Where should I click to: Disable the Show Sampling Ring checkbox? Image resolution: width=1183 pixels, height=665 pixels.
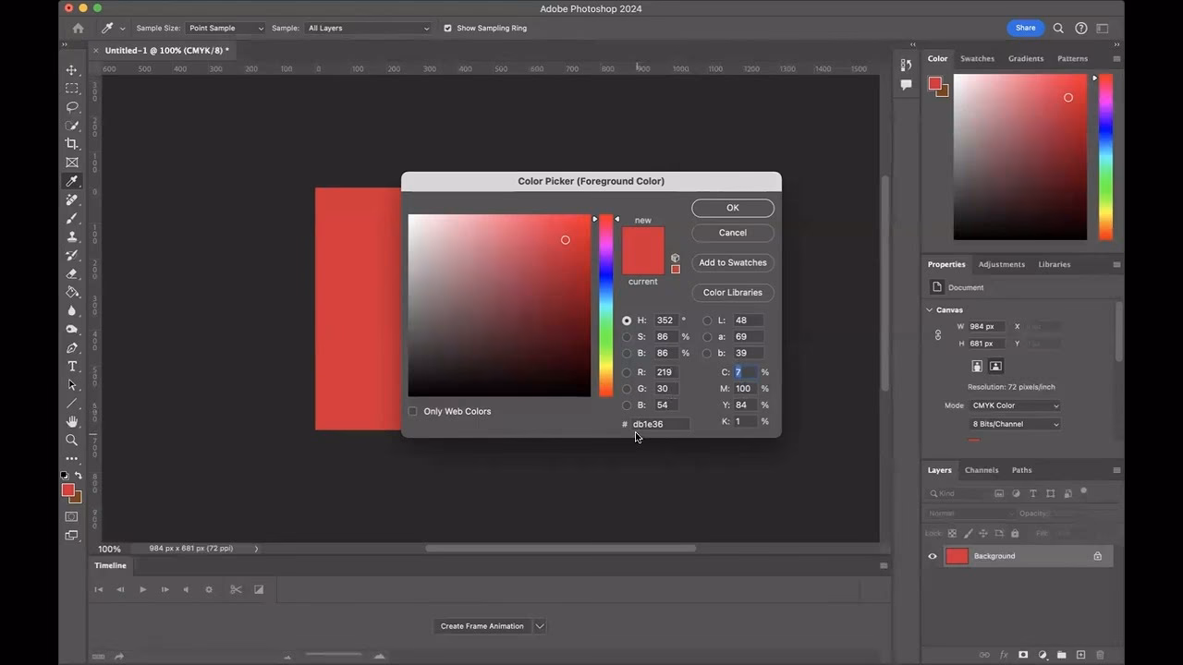(448, 28)
